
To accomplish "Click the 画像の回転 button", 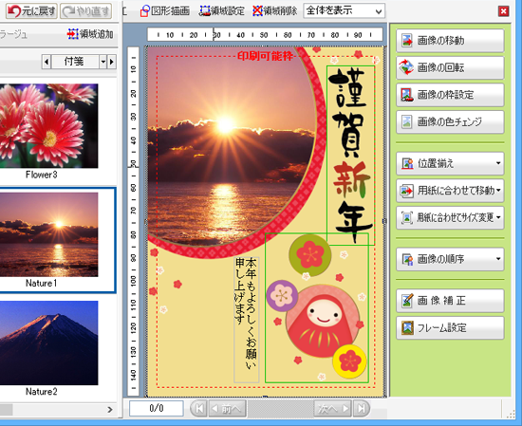I will (x=450, y=67).
